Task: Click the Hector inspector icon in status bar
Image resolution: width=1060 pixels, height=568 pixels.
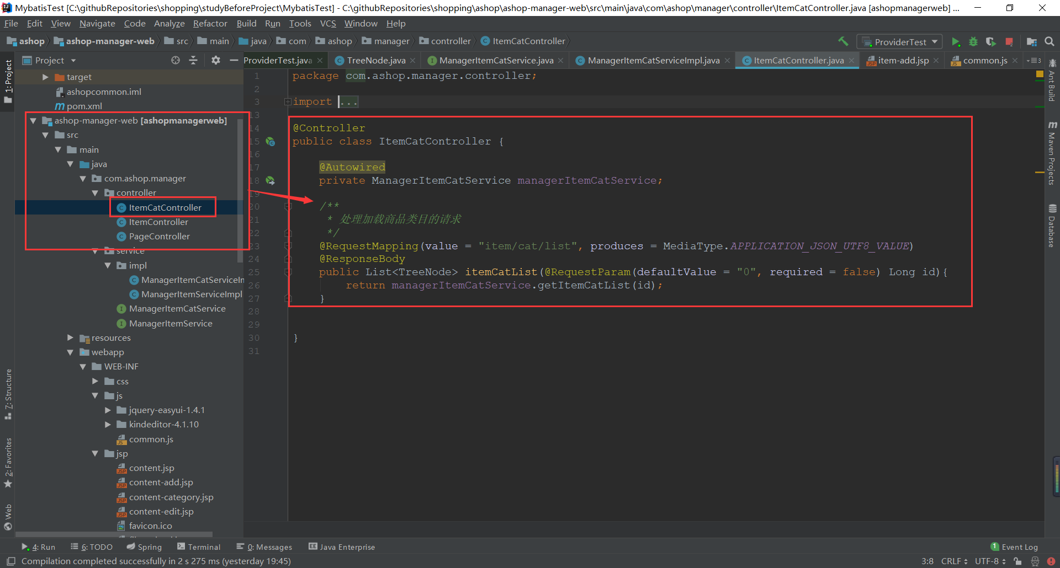Action: coord(1035,561)
